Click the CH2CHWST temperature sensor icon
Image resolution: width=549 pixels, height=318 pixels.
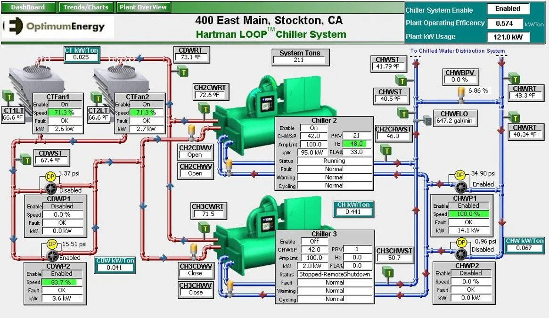386,151
